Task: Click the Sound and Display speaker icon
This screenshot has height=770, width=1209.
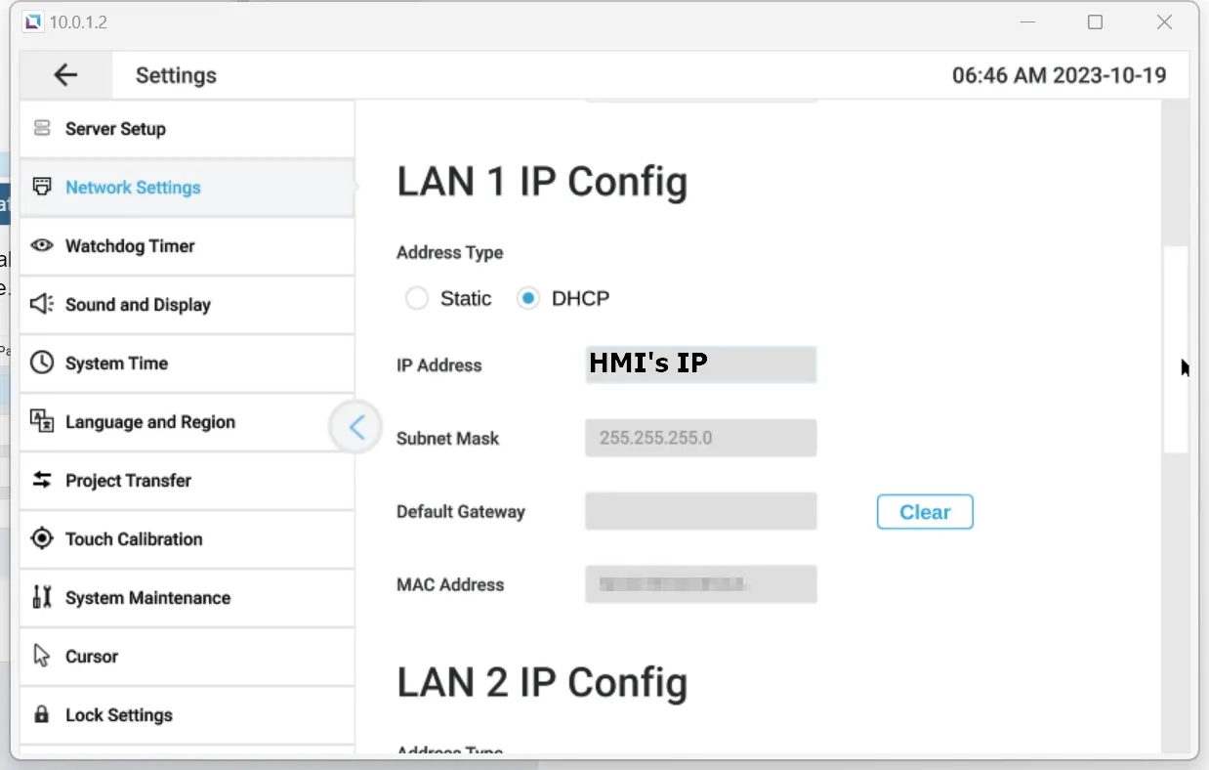Action: (x=42, y=304)
